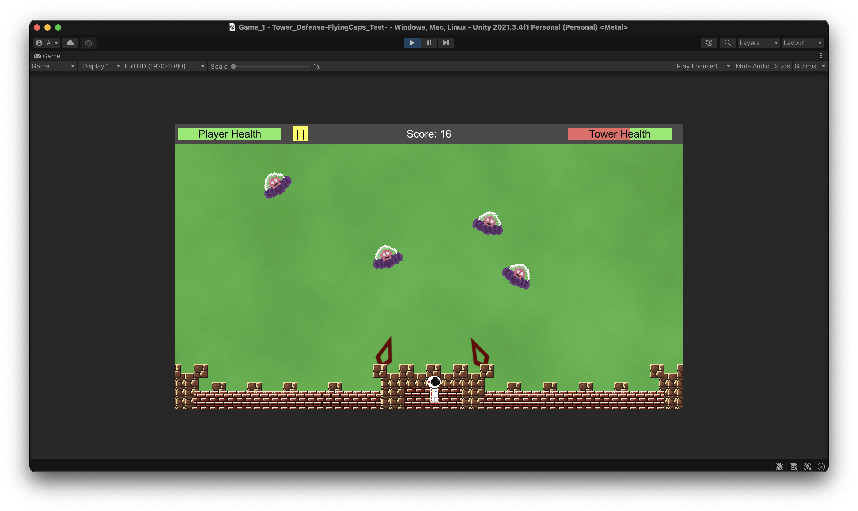Click the Undo History icon

(709, 43)
